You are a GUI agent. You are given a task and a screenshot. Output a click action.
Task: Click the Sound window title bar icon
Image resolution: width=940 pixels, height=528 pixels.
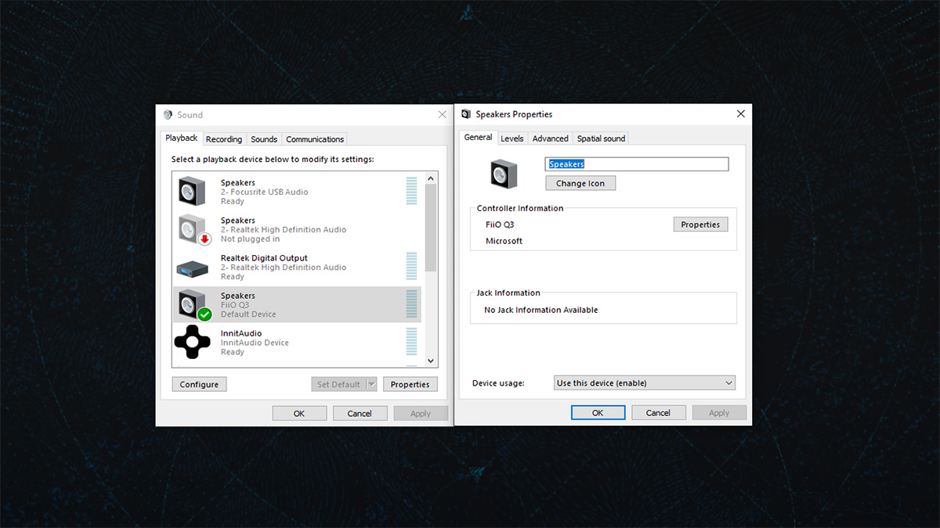pyautogui.click(x=168, y=115)
